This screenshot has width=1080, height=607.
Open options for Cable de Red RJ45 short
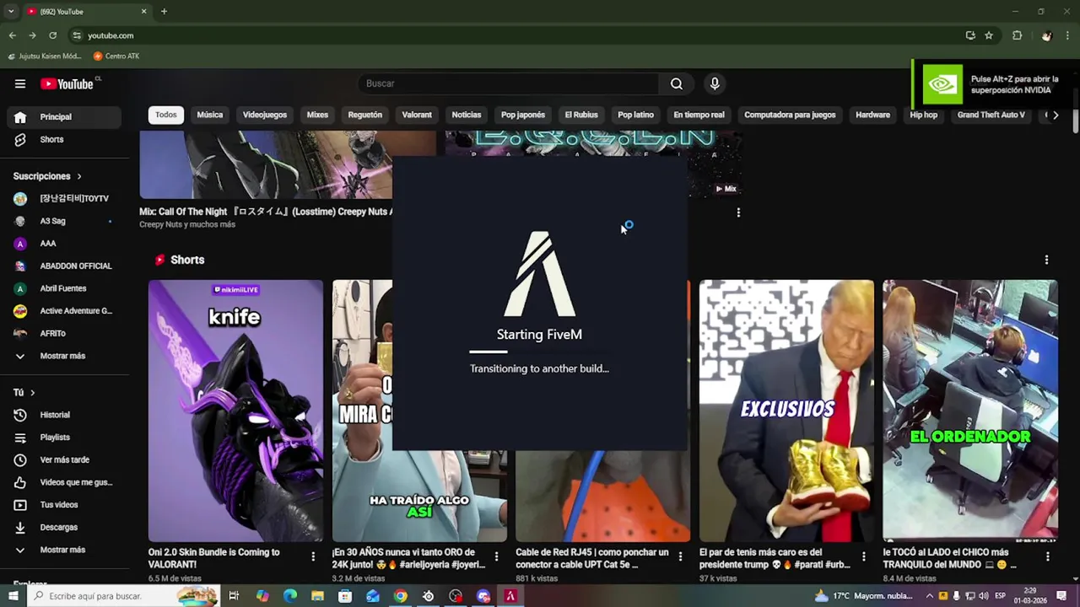[680, 556]
